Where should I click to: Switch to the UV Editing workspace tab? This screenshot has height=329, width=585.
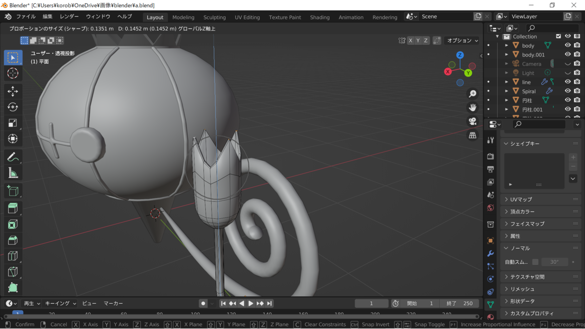click(247, 17)
